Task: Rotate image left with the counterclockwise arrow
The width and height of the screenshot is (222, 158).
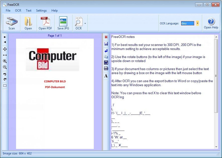Action: pyautogui.click(x=5, y=74)
